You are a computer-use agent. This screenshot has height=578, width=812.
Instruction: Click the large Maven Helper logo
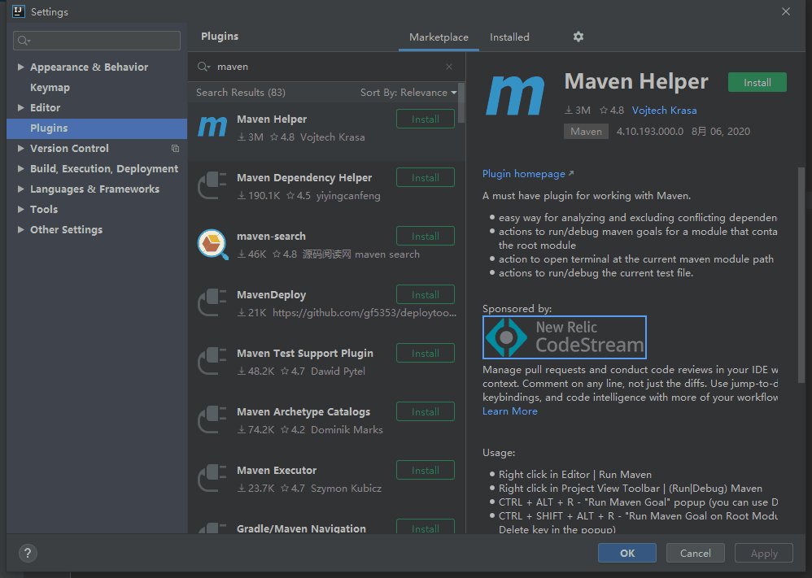[515, 96]
